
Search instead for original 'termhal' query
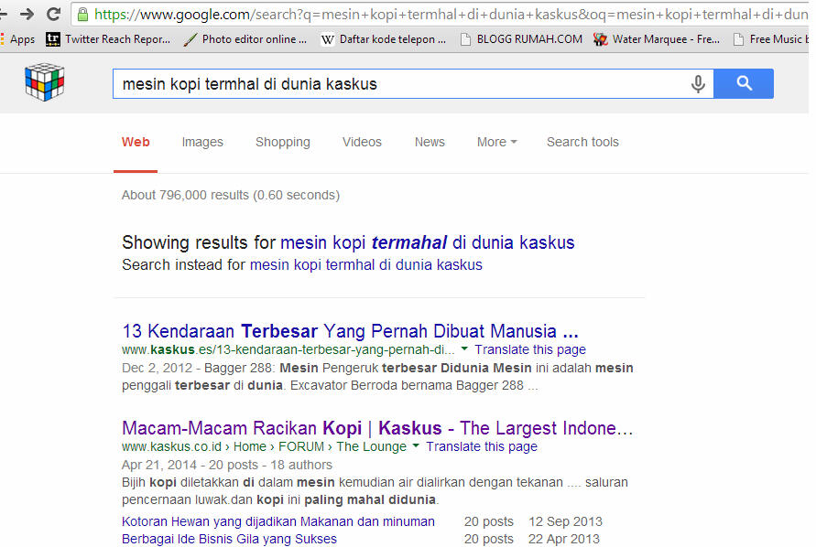click(365, 264)
